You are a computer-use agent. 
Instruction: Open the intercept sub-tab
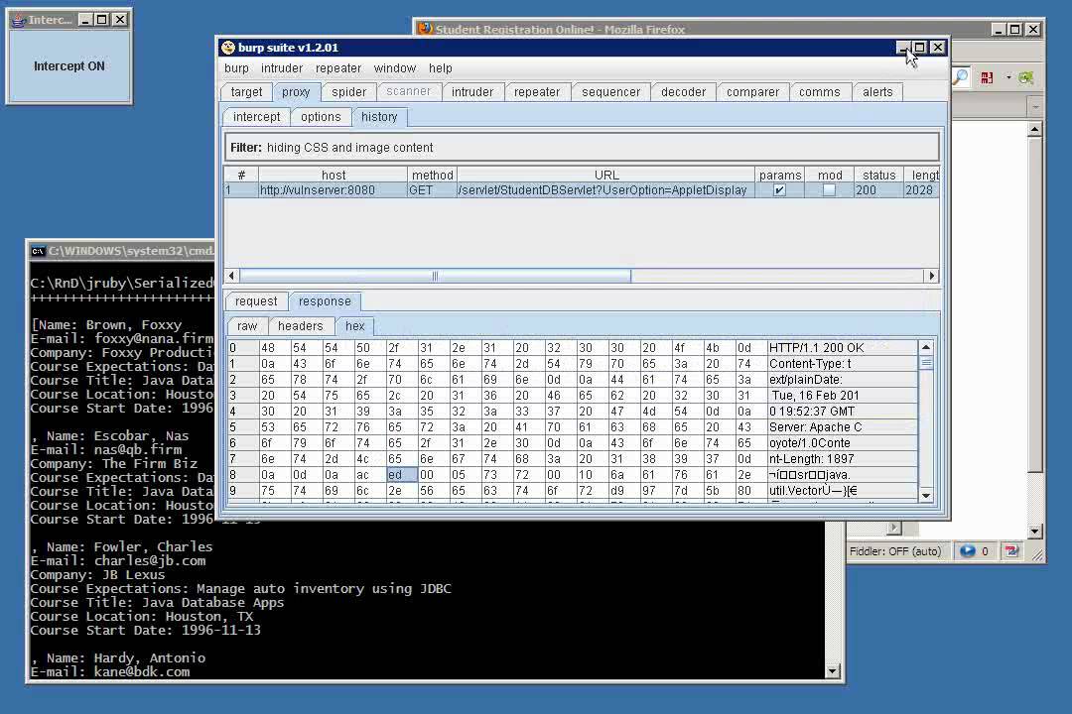point(256,117)
